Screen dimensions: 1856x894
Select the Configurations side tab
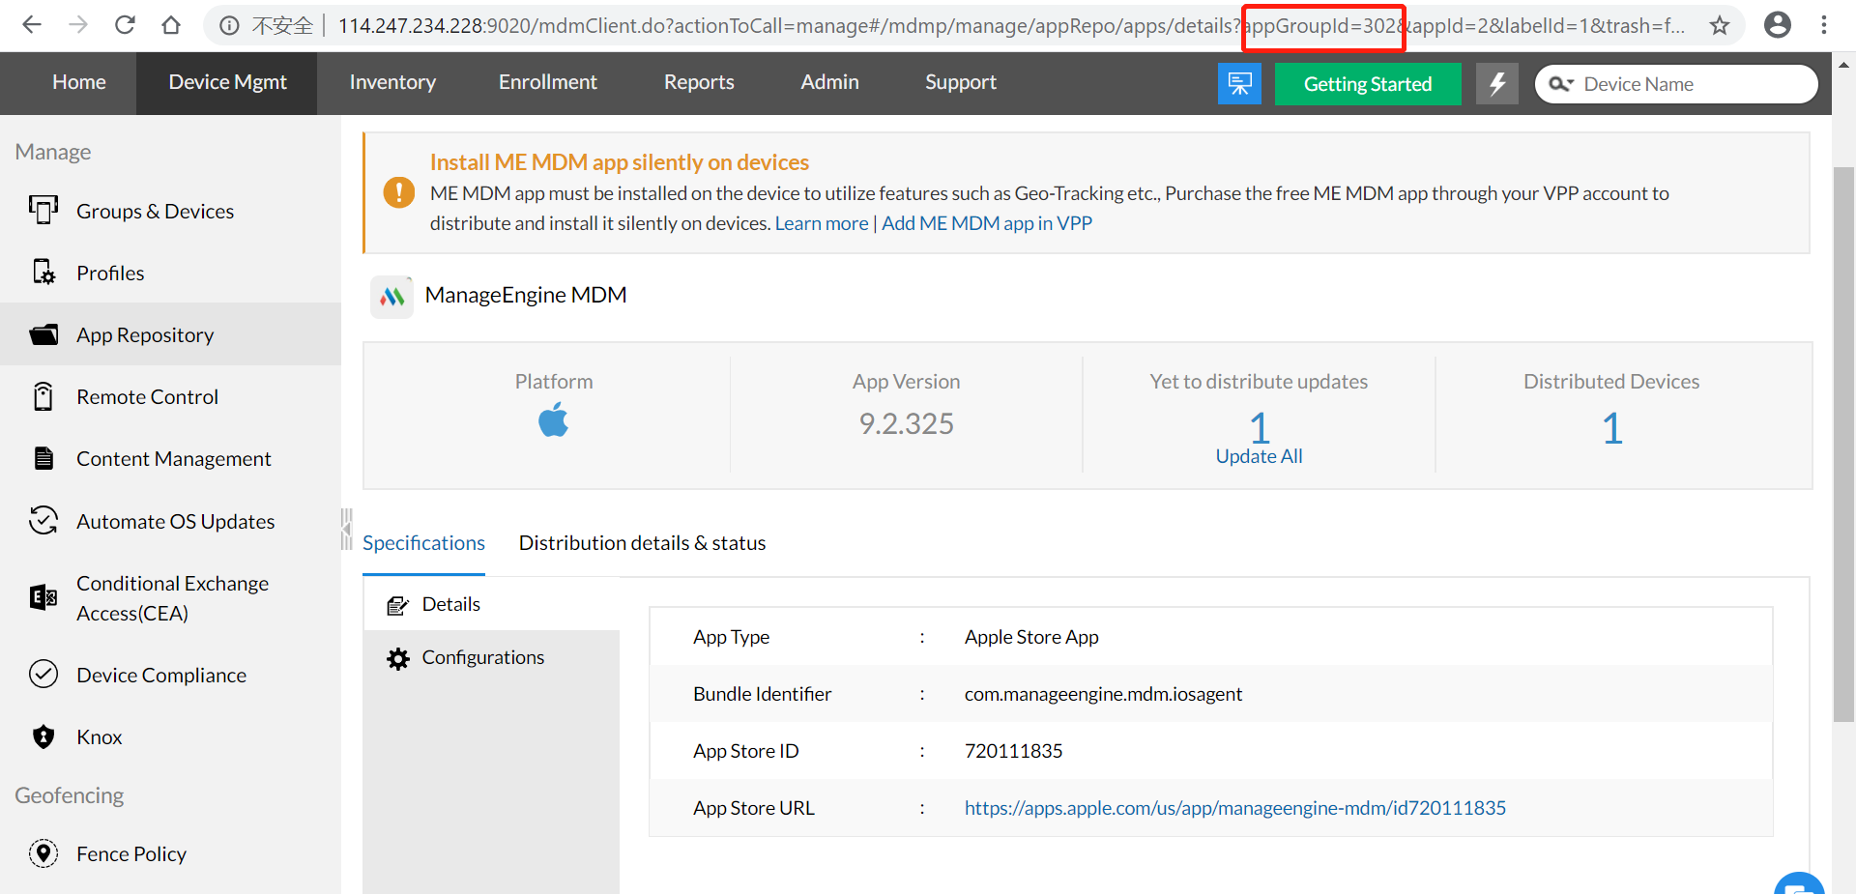pos(491,657)
